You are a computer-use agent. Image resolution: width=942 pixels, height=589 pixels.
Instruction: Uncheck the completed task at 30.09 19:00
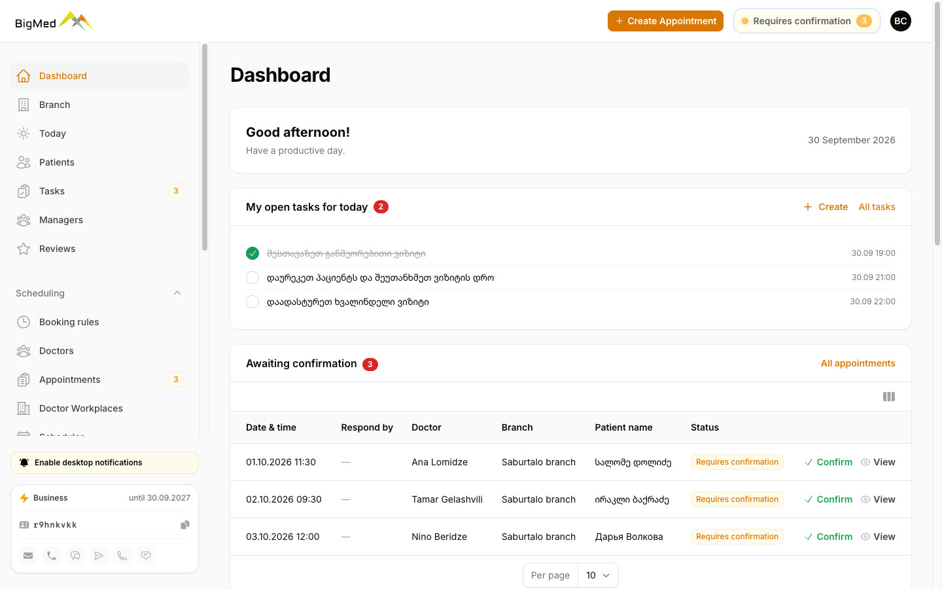pos(253,253)
